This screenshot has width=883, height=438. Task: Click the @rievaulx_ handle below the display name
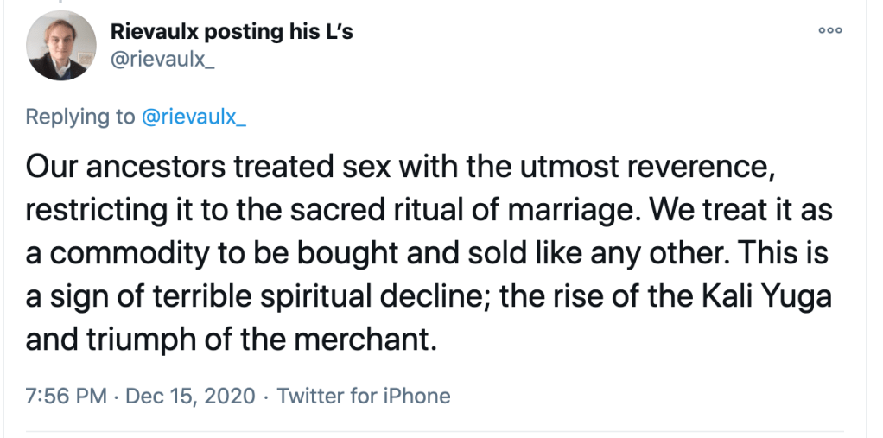162,62
